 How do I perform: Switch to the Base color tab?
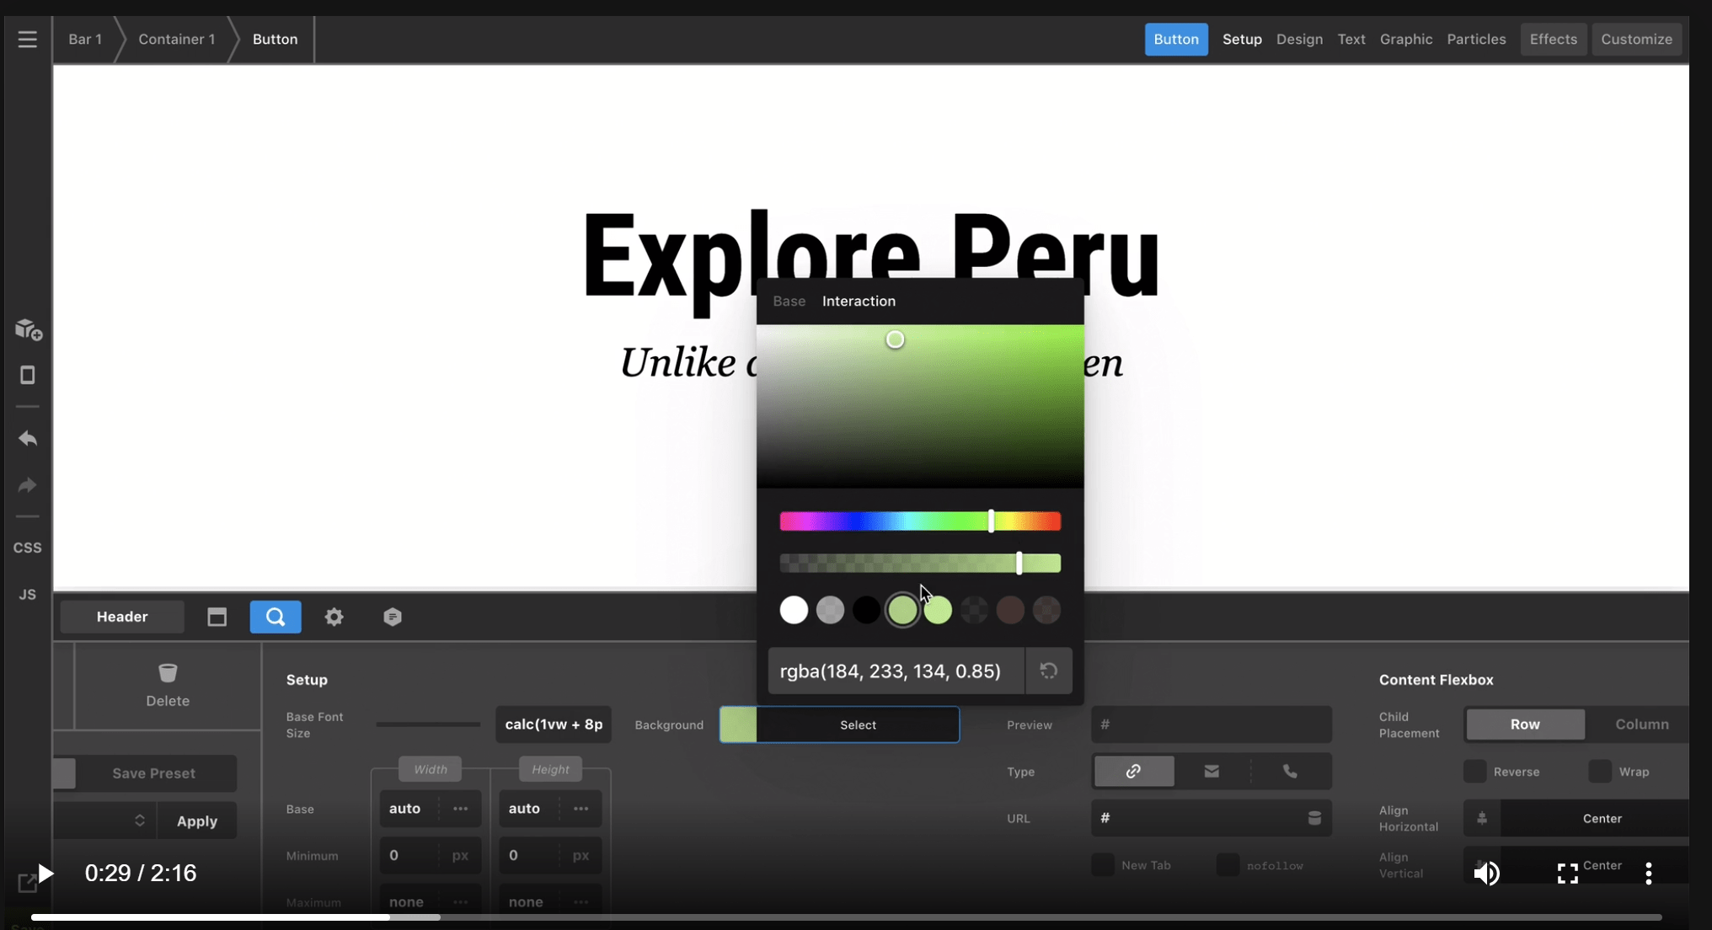tap(789, 300)
